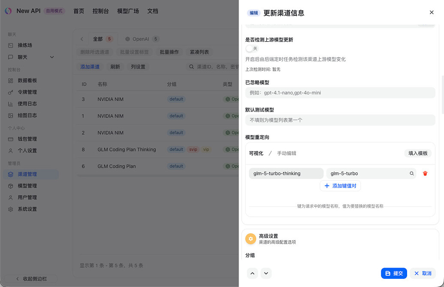This screenshot has height=287, width=444.
Task: Focus the 默认测试模型 input field
Action: 340,120
